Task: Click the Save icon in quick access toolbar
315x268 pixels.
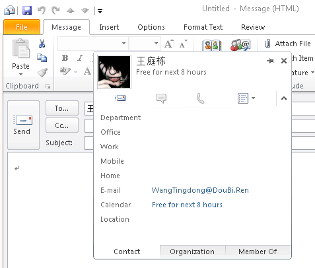Action: pyautogui.click(x=27, y=11)
